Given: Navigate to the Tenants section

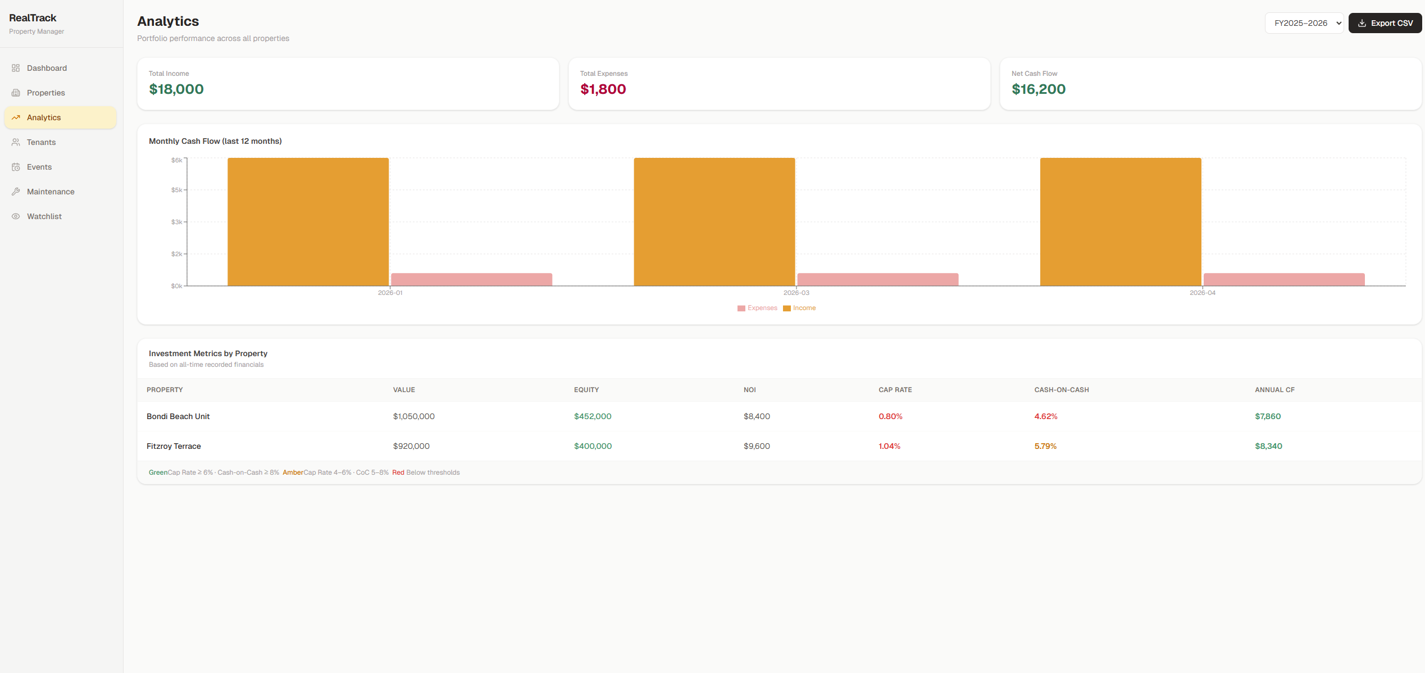Looking at the screenshot, I should (40, 142).
